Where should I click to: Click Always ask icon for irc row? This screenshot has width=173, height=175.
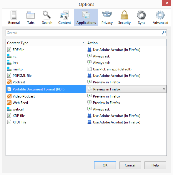89,56
